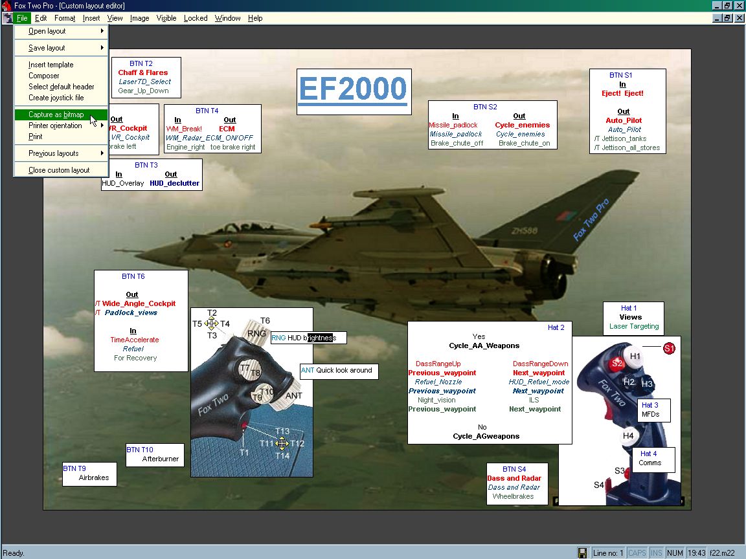
Task: Click the NUM lock indicator in status bar
Action: pyautogui.click(x=675, y=553)
